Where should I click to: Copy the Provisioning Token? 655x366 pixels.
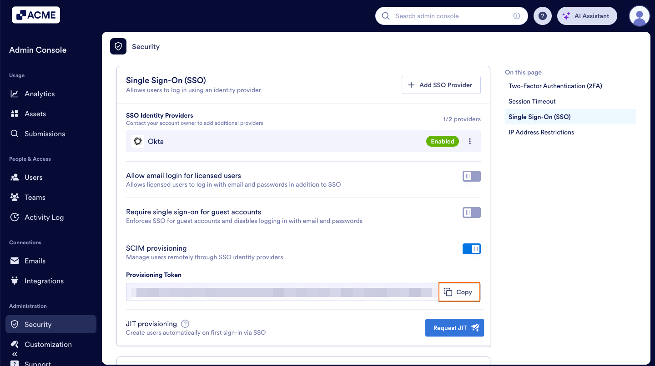(x=459, y=292)
